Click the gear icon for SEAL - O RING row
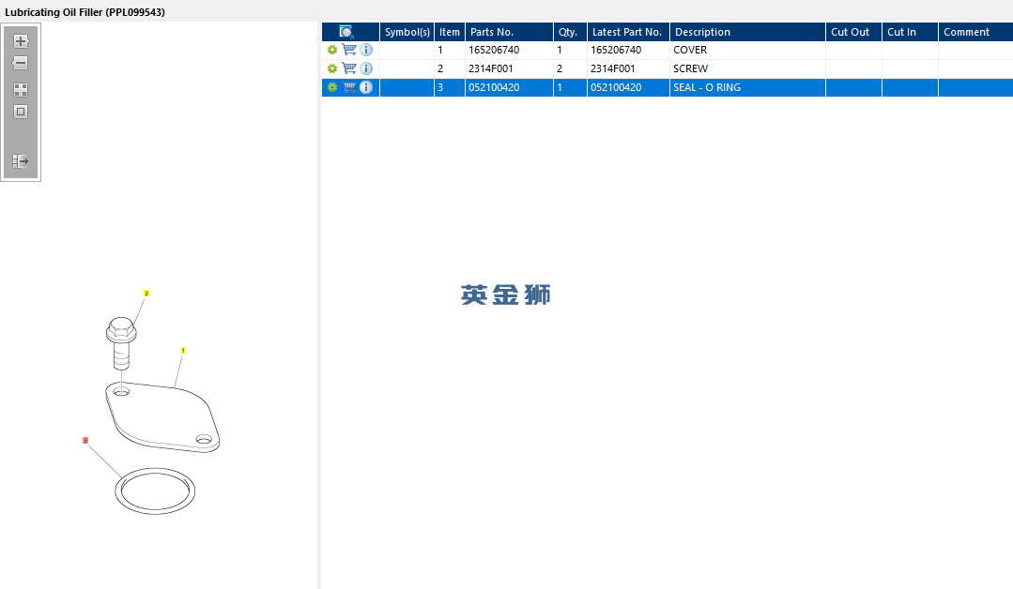 coord(332,87)
